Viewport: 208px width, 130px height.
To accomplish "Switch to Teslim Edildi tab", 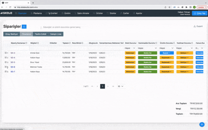I will [x=40, y=34].
